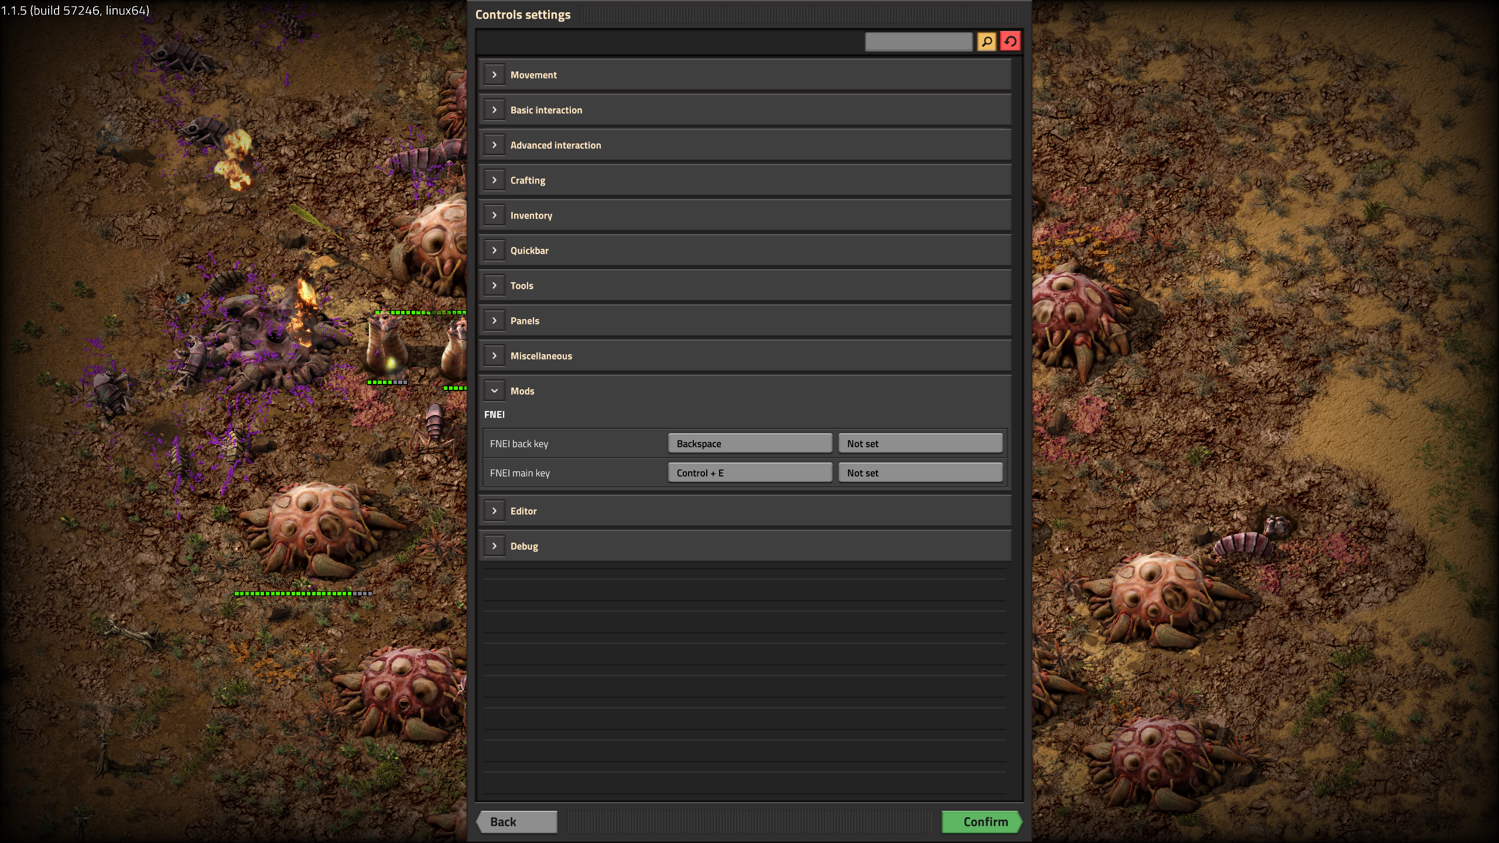Image resolution: width=1499 pixels, height=843 pixels.
Task: Expand the Inventory controls group
Action: pos(494,215)
